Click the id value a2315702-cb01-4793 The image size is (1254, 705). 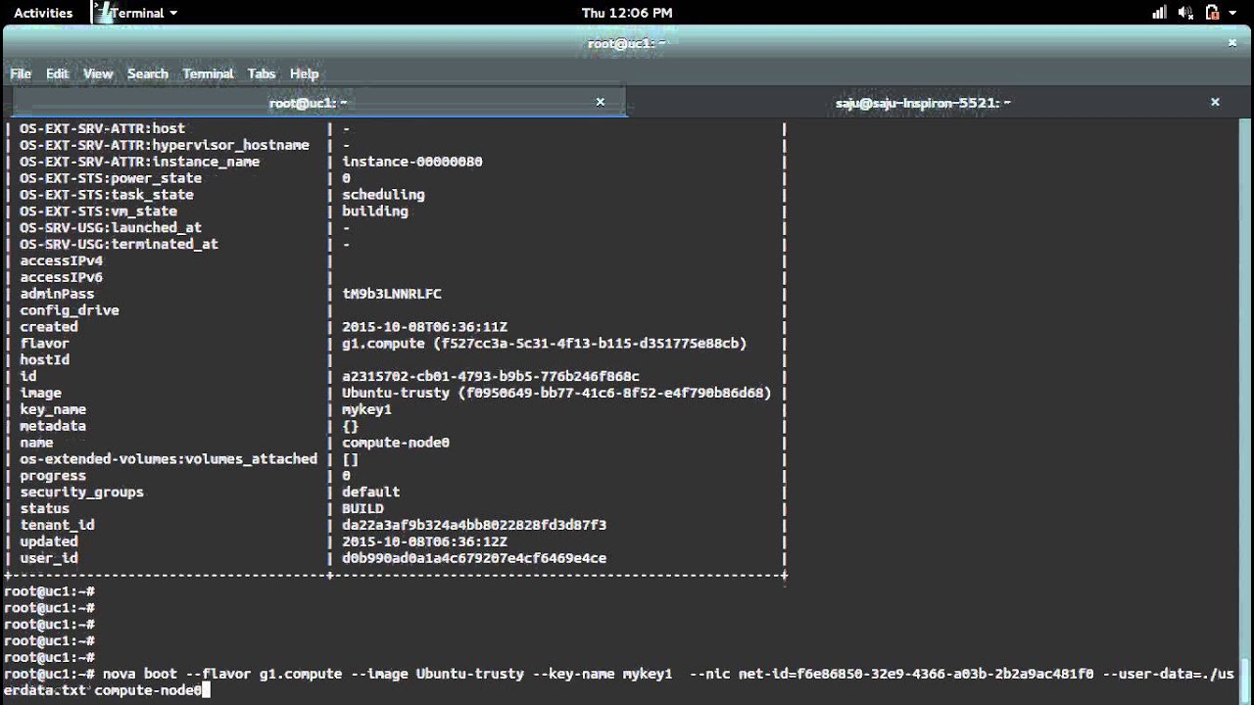click(490, 377)
